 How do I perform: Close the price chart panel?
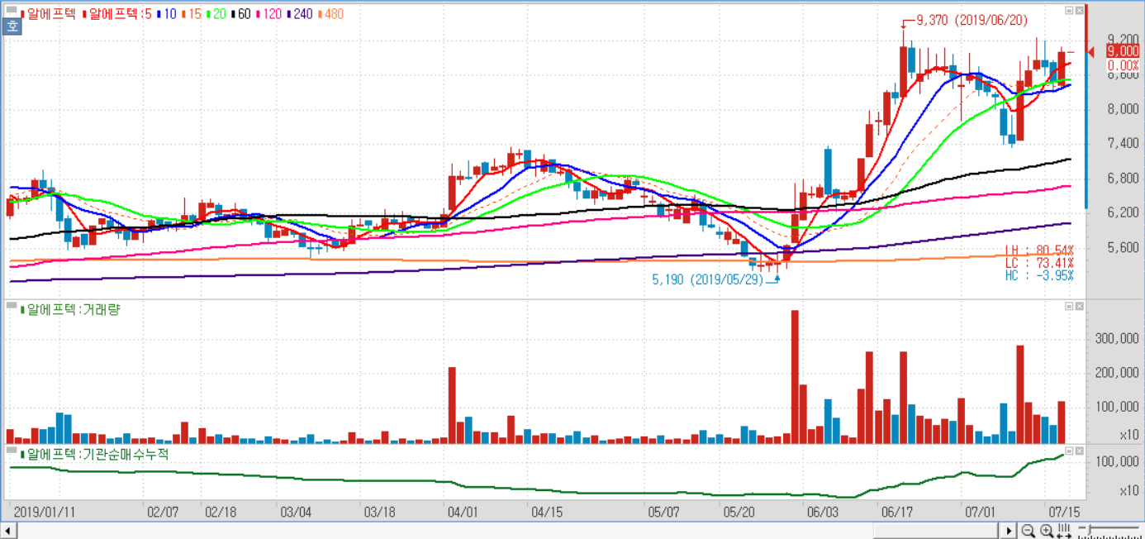[x=1080, y=11]
